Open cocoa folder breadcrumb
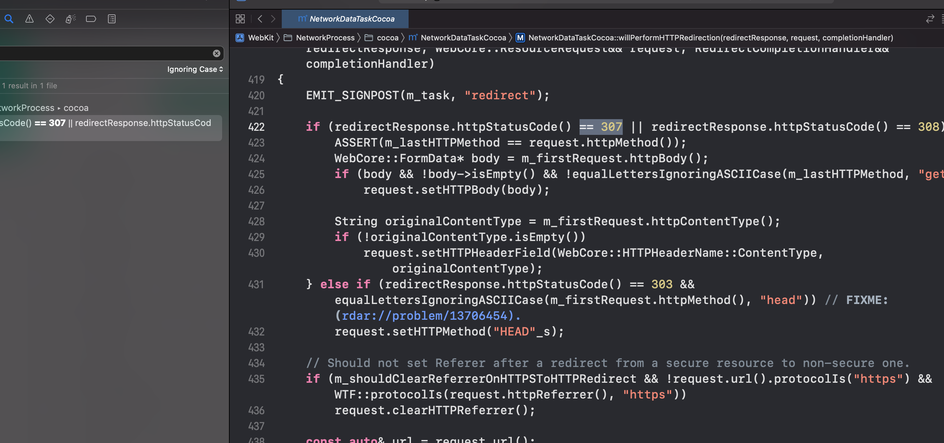 click(387, 38)
